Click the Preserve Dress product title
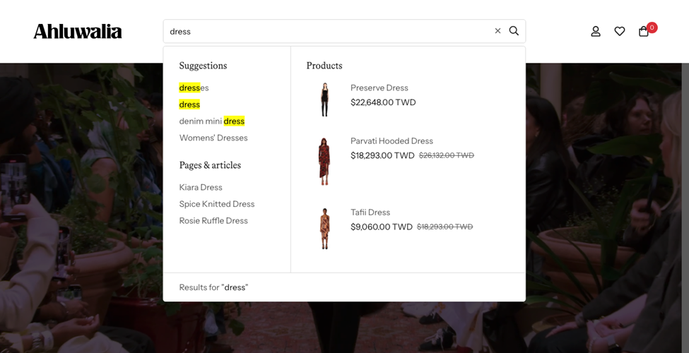 tap(379, 88)
